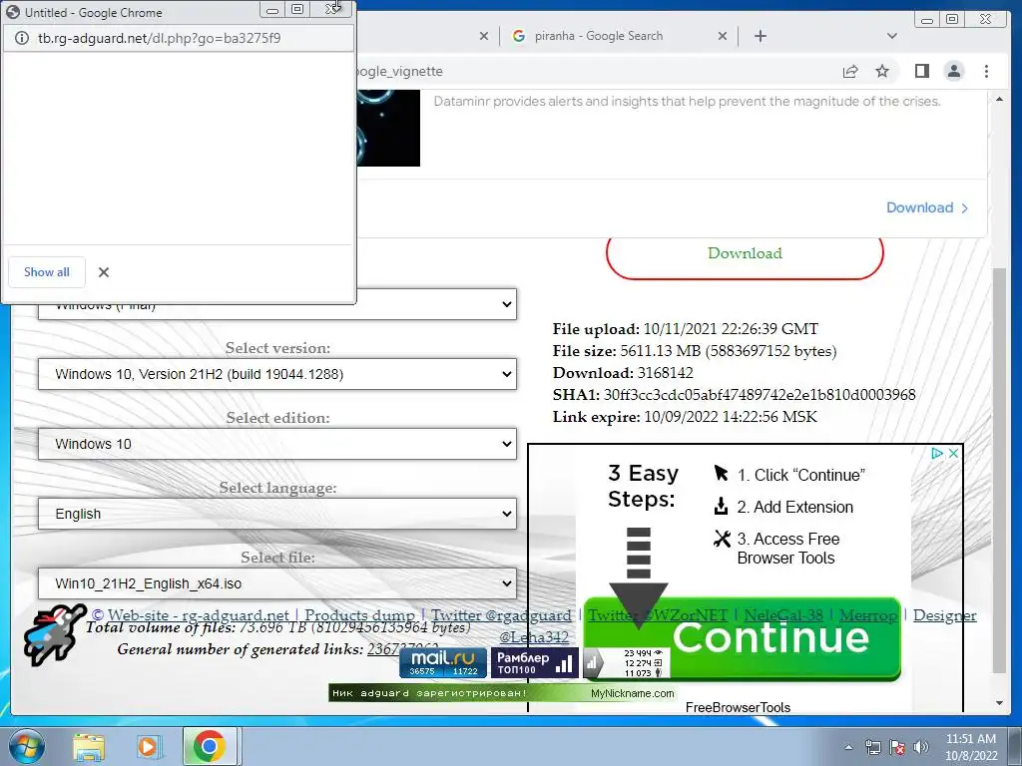Open the Select language dropdown showing English

[277, 514]
